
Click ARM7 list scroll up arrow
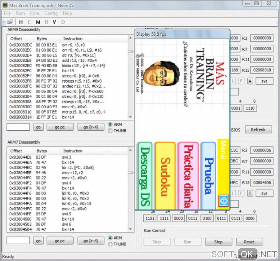131,150
